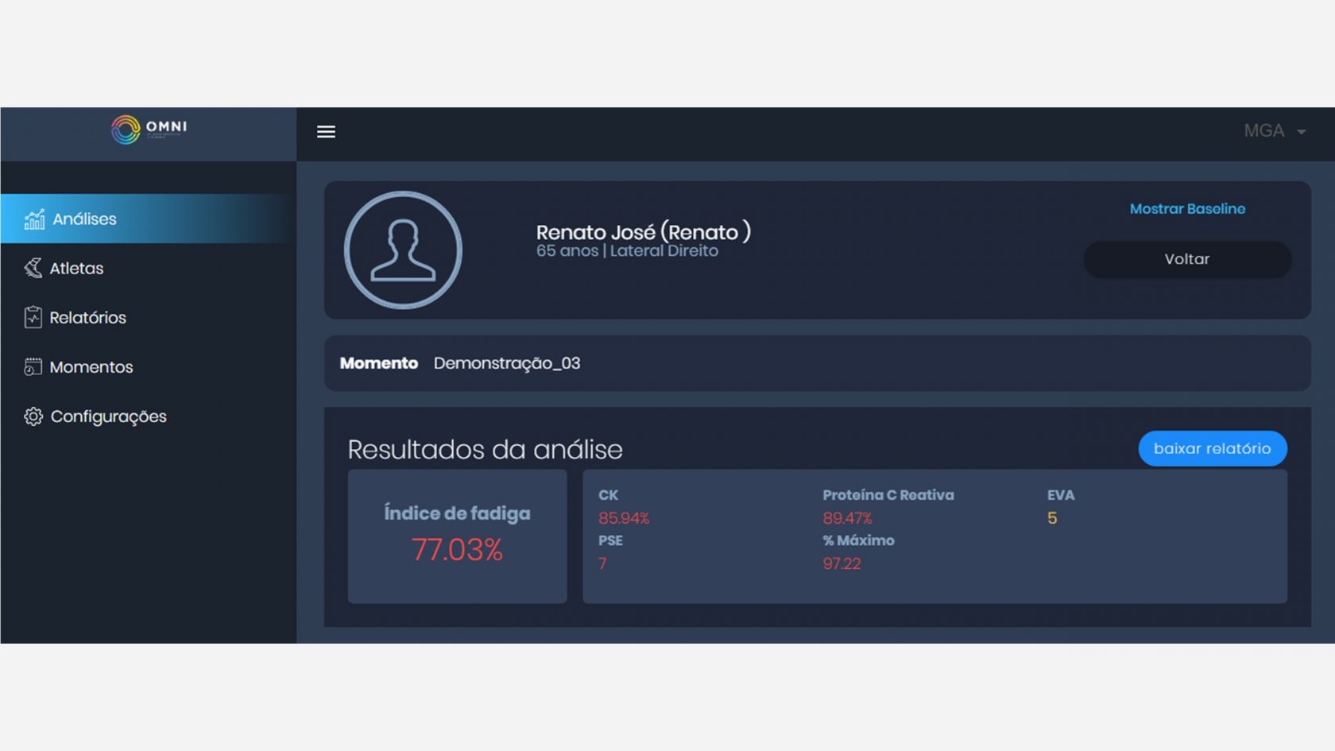Click the Índice de fadiga card
The height and width of the screenshot is (751, 1335).
(x=456, y=536)
